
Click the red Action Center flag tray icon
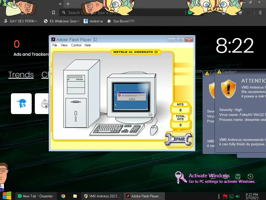[225, 196]
